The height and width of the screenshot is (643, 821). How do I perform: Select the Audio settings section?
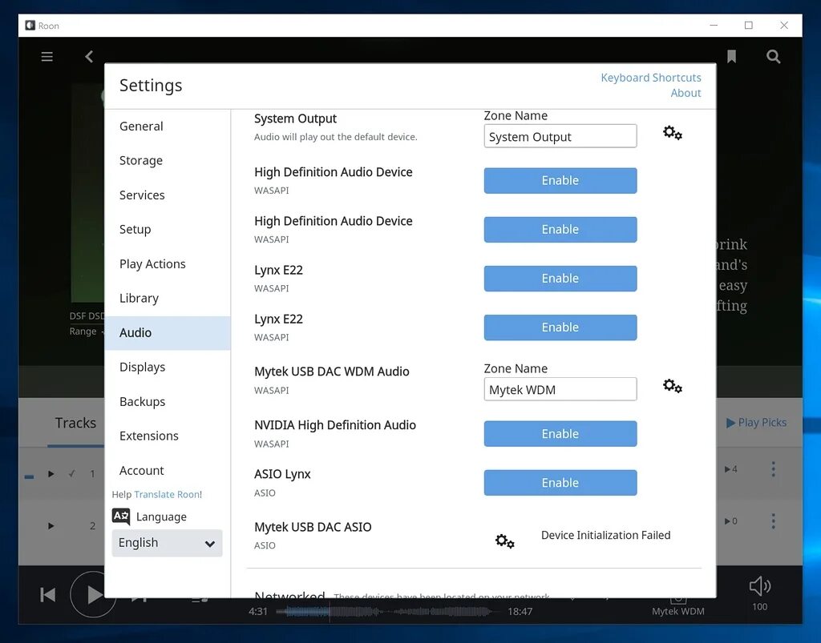[x=168, y=332]
